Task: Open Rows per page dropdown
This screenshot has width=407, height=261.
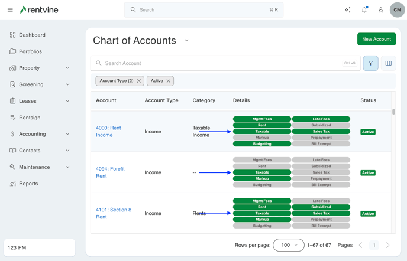Action: click(x=289, y=245)
